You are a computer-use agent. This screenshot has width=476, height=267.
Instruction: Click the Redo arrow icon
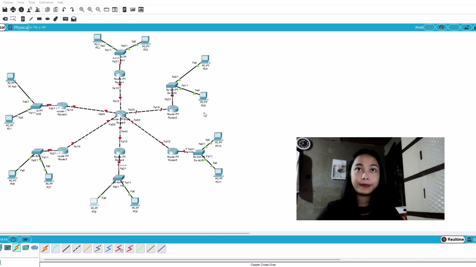[x=72, y=10]
